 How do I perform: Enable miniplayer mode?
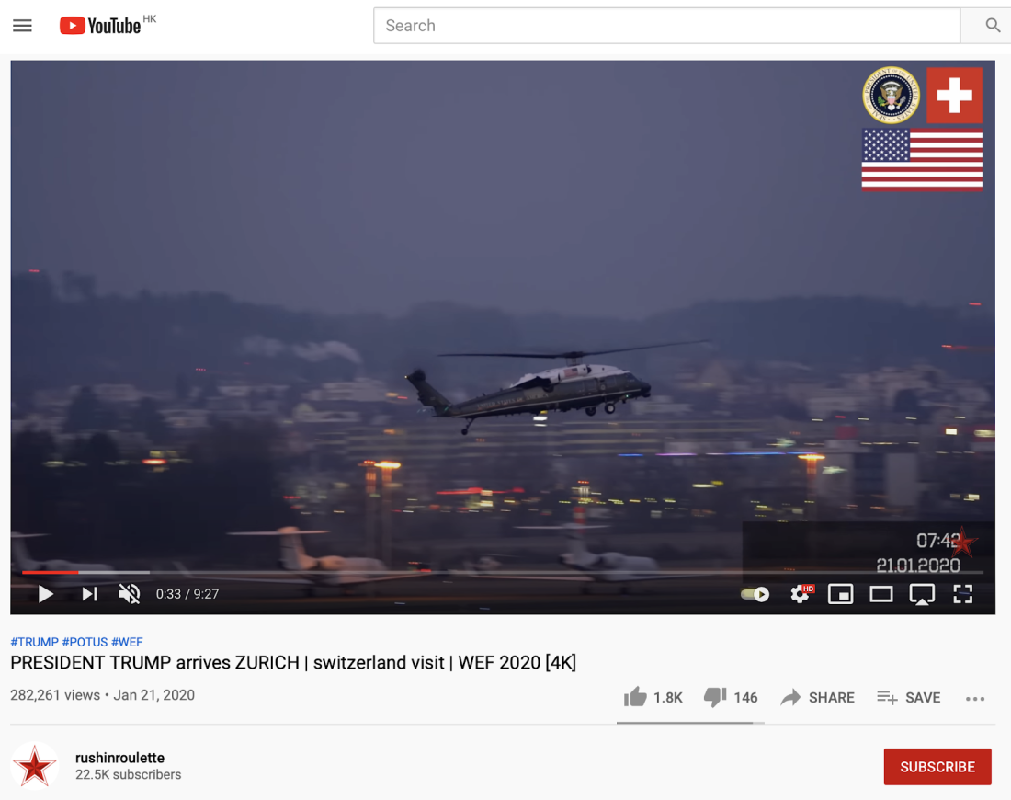(x=840, y=593)
